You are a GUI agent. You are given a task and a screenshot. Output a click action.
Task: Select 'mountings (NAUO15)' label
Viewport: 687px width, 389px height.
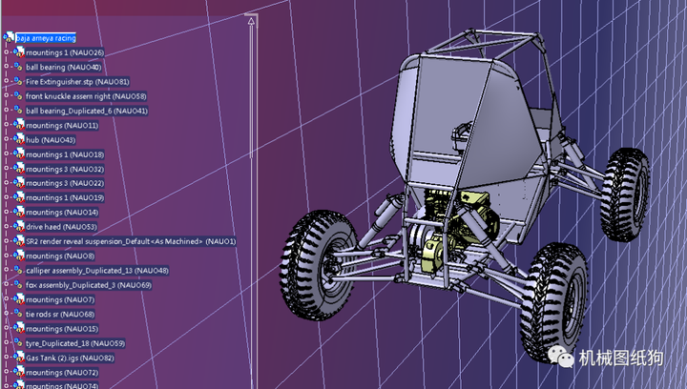click(x=62, y=329)
